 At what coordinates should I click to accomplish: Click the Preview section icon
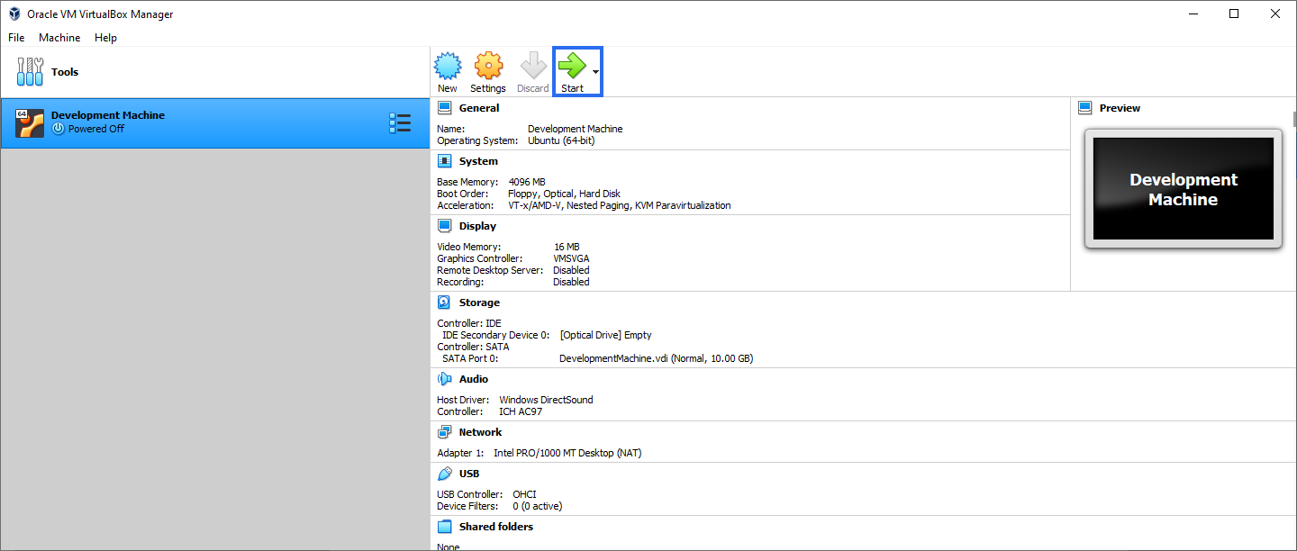tap(1085, 108)
